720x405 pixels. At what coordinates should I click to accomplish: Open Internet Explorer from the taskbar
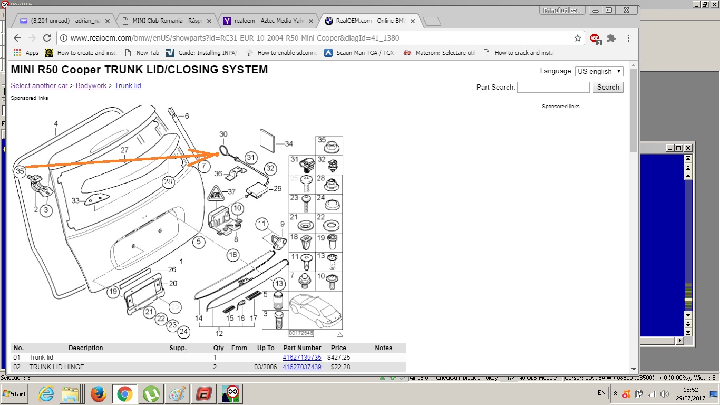point(46,394)
